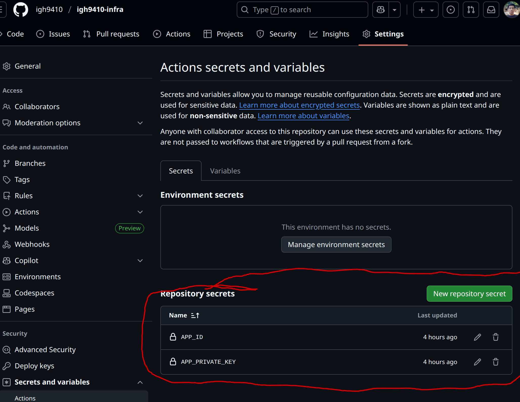Open Learn more about encrypted secrets link

click(x=299, y=105)
